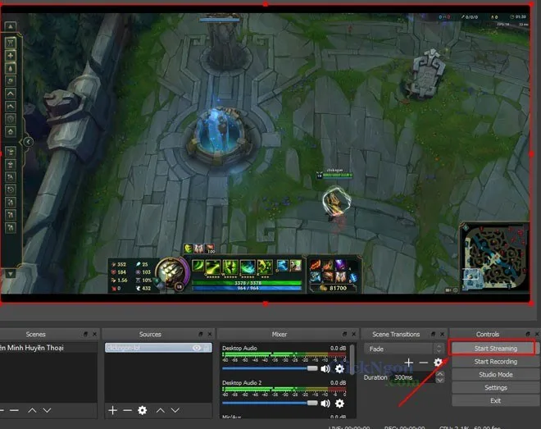The height and width of the screenshot is (429, 541).
Task: Add a new source with the plus icon
Action: (112, 410)
